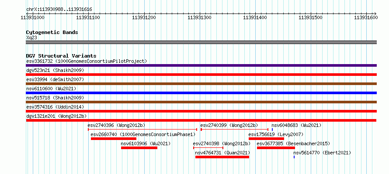Click the nsv6110600 (Wu2021) label text
The height and width of the screenshot is (174, 389).
point(51,89)
